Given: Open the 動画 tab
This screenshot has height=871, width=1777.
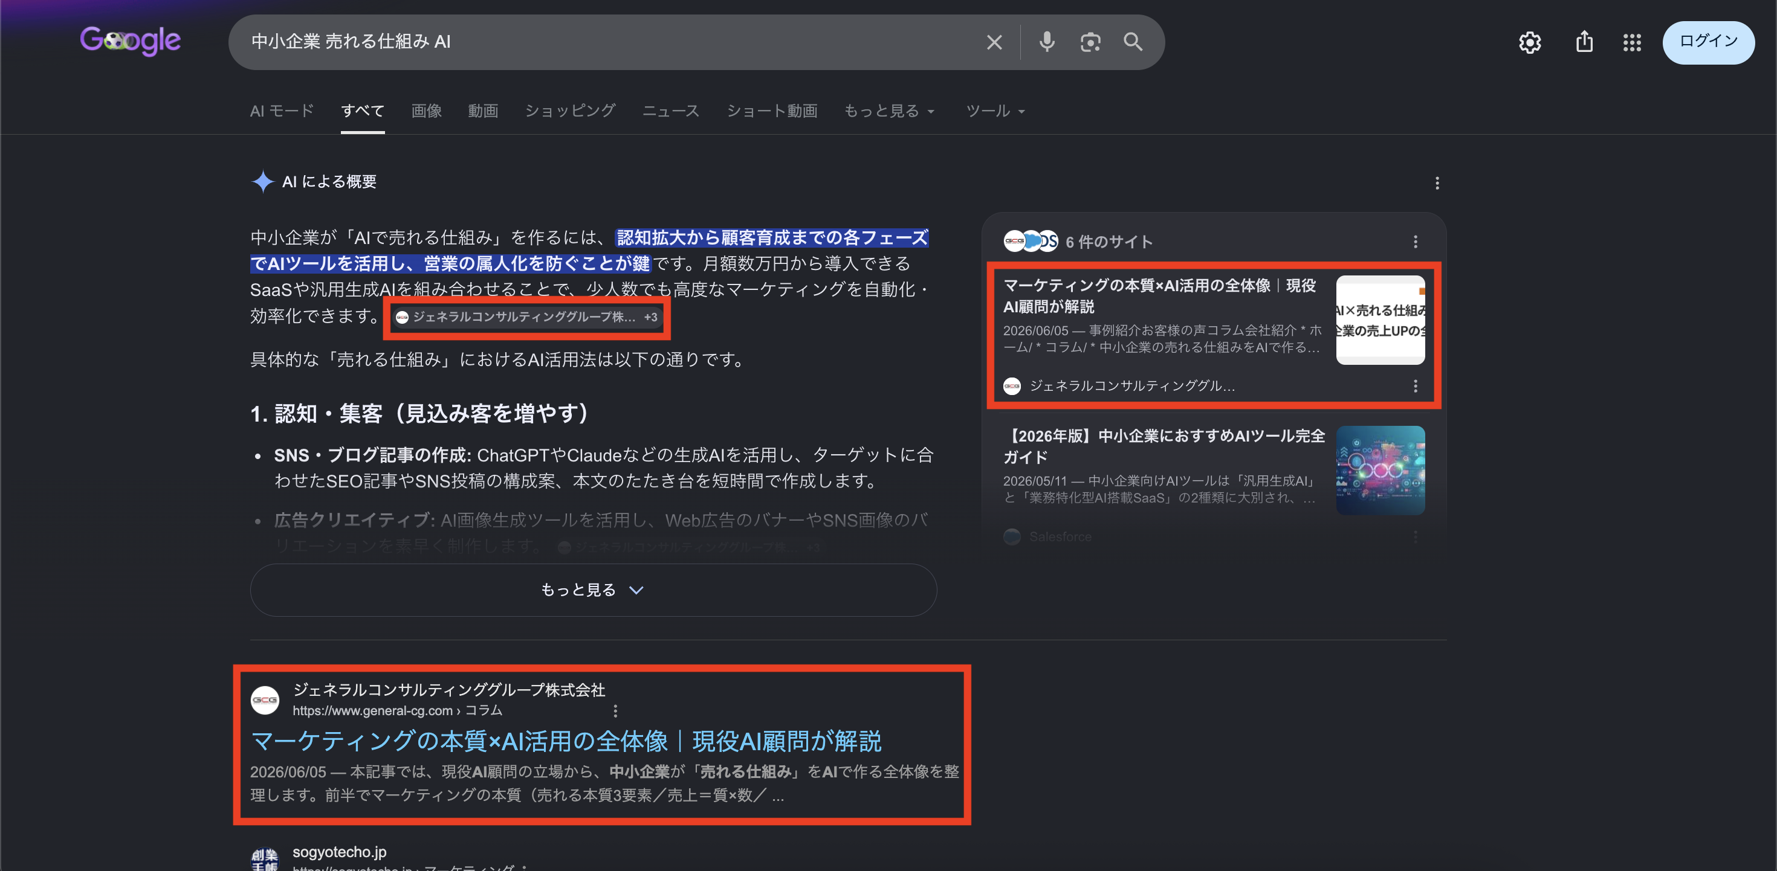Looking at the screenshot, I should [483, 111].
